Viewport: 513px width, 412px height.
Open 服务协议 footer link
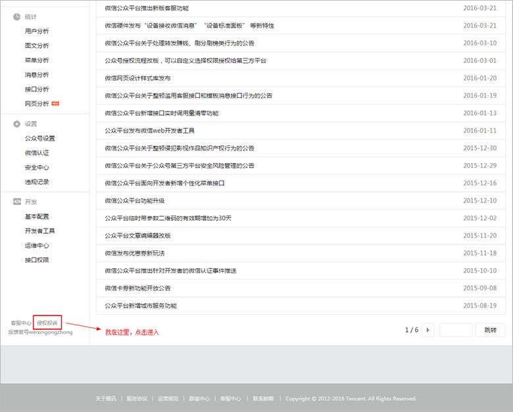tap(137, 399)
